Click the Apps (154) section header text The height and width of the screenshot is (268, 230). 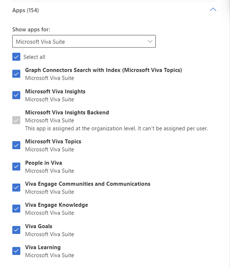point(26,10)
